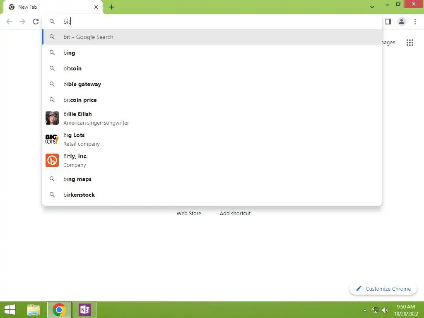The height and width of the screenshot is (318, 424).
Task: Choose the 'birkenstock' suggestion
Action: (212, 195)
